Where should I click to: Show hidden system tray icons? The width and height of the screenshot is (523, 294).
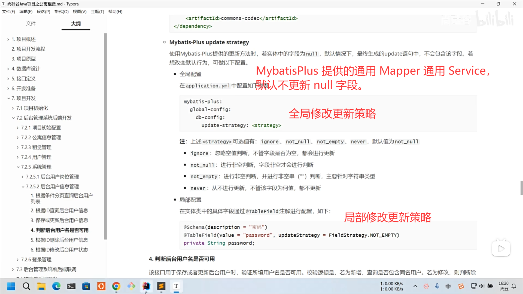point(415,286)
